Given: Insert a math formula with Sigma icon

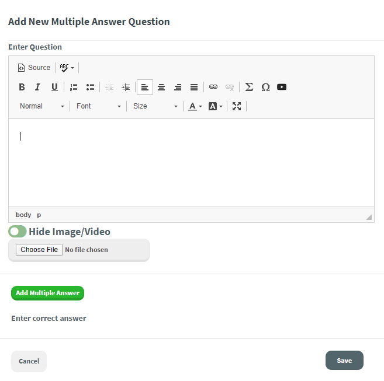Looking at the screenshot, I should point(249,87).
